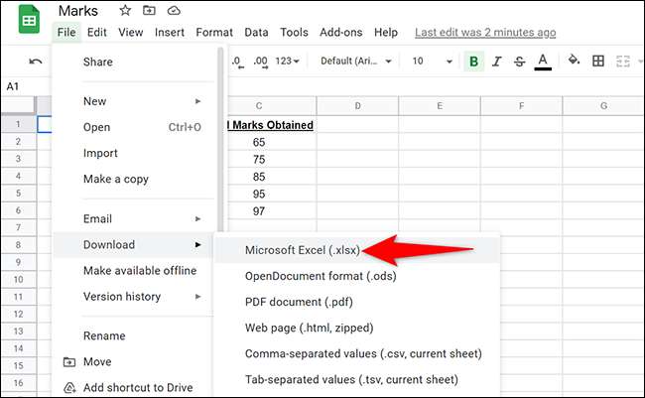
Task: Open the Default (Ari...) font dropdown
Action: coord(356,61)
